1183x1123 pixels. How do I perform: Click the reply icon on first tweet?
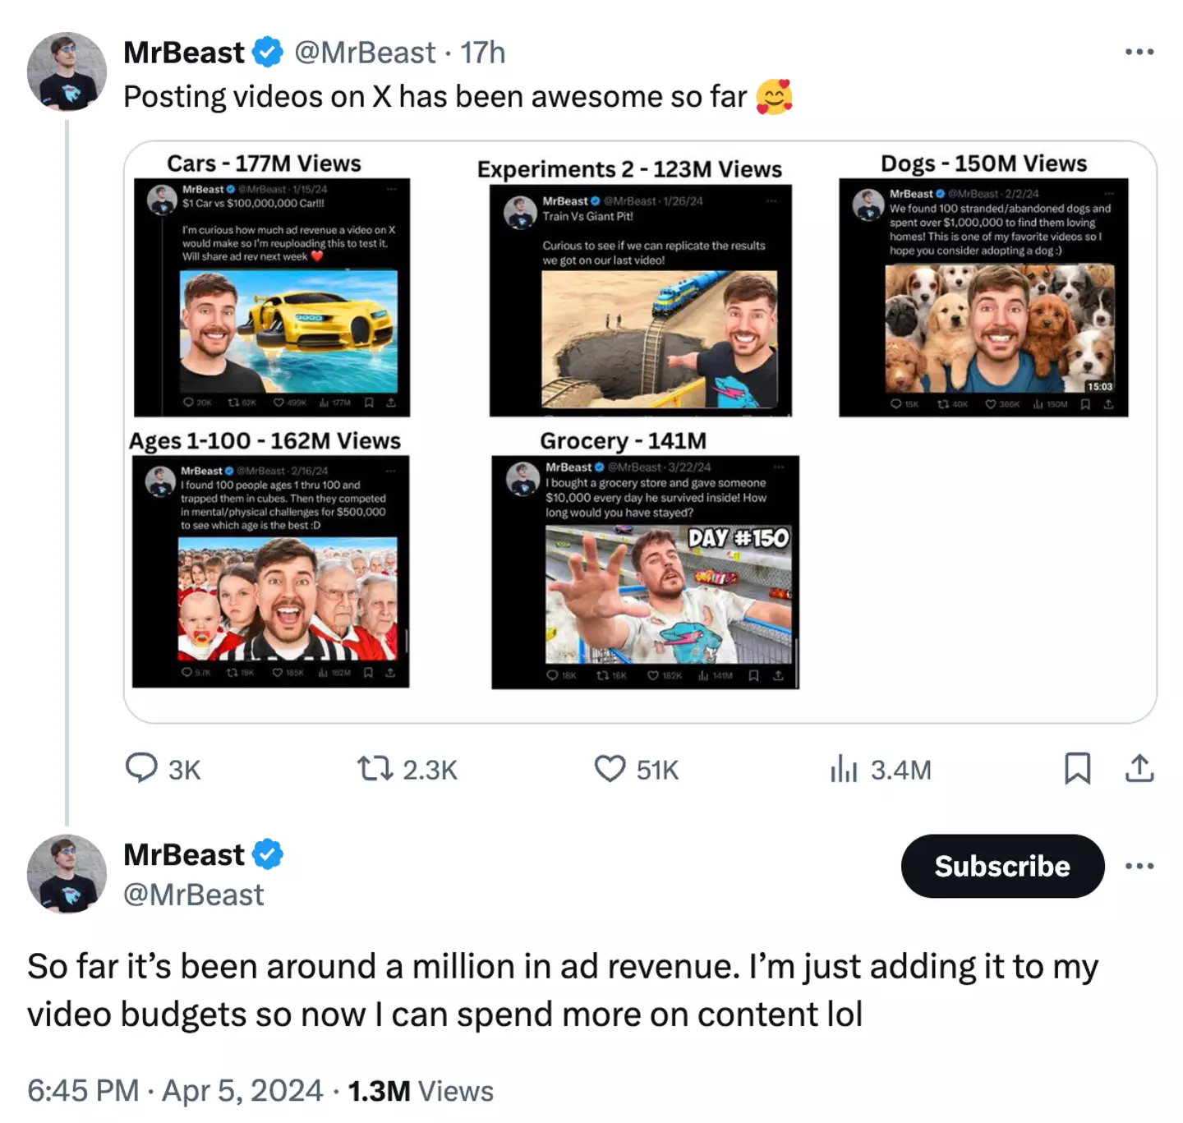pos(141,768)
